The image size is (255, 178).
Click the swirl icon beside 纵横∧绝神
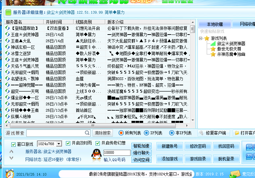pyautogui.click(x=7, y=116)
